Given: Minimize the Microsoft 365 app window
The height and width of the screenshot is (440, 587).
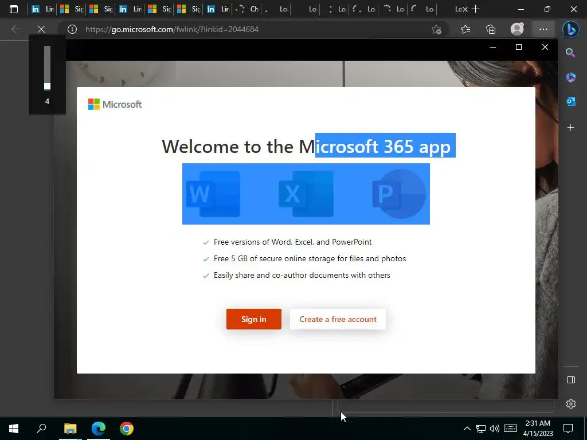Looking at the screenshot, I should 493,47.
